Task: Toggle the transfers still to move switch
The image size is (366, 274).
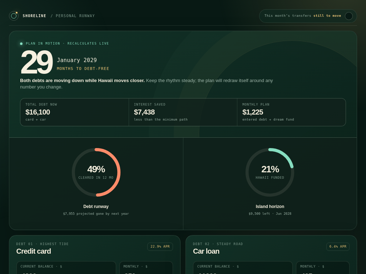Action: tap(349, 16)
